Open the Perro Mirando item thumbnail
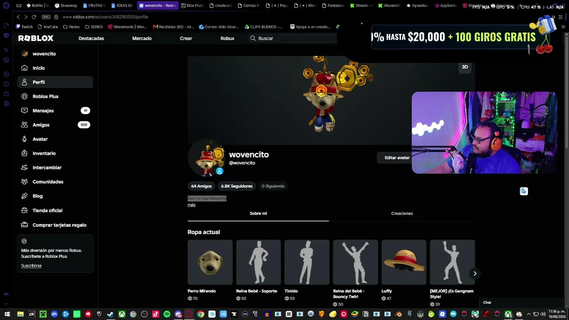The height and width of the screenshot is (320, 569). [x=210, y=262]
